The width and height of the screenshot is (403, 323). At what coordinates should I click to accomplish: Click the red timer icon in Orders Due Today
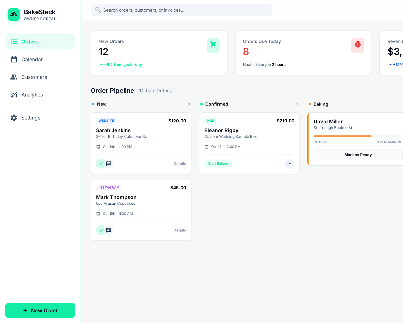tap(358, 45)
